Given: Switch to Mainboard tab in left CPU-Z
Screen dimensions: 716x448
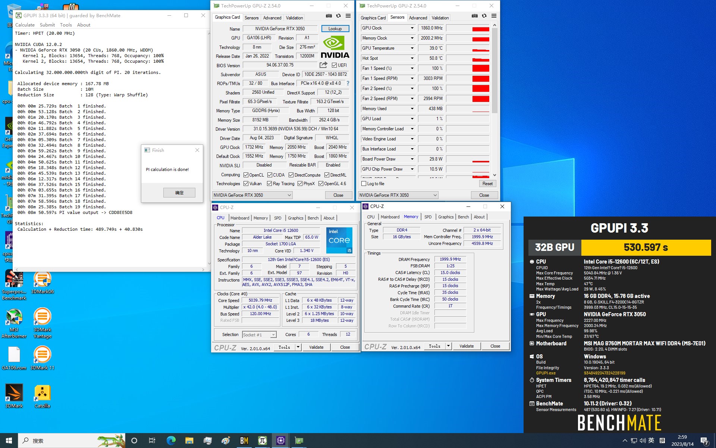Looking at the screenshot, I should [240, 218].
